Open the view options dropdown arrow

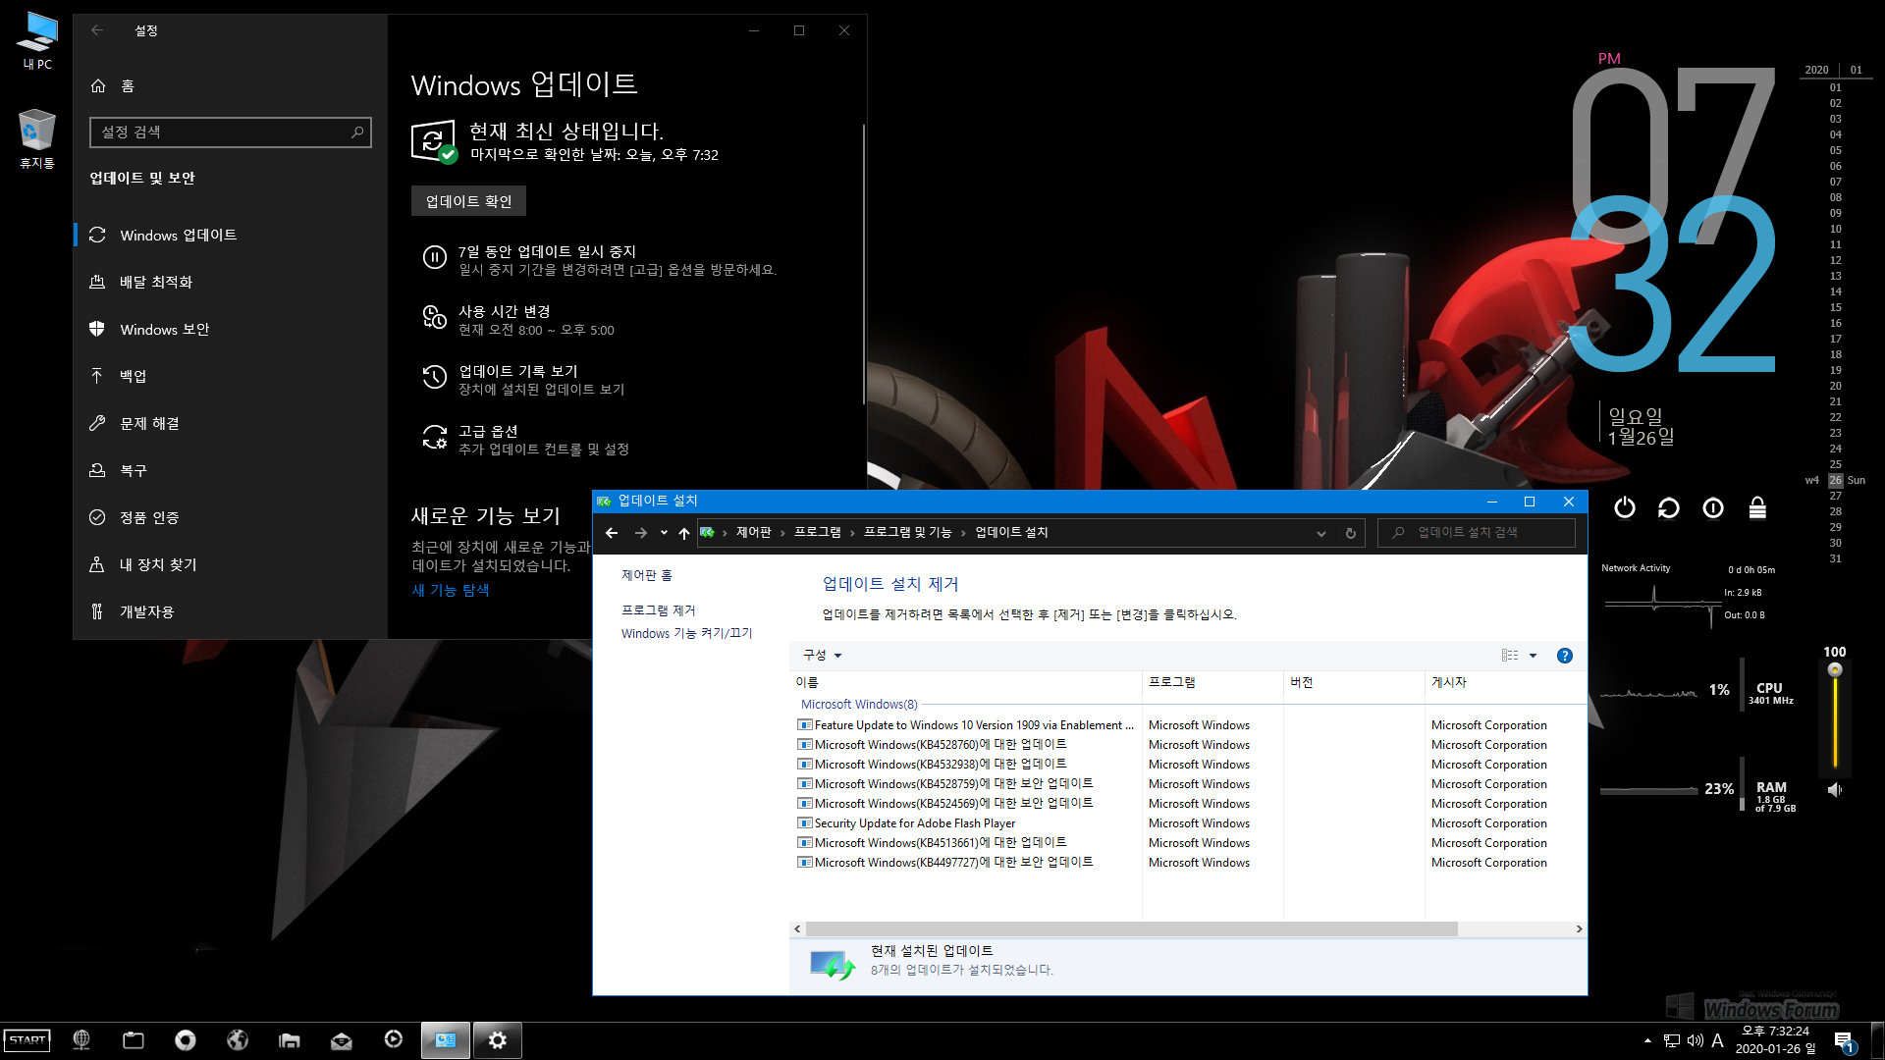click(x=1534, y=656)
